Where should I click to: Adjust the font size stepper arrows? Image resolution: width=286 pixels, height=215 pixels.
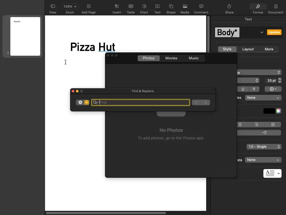280,80
